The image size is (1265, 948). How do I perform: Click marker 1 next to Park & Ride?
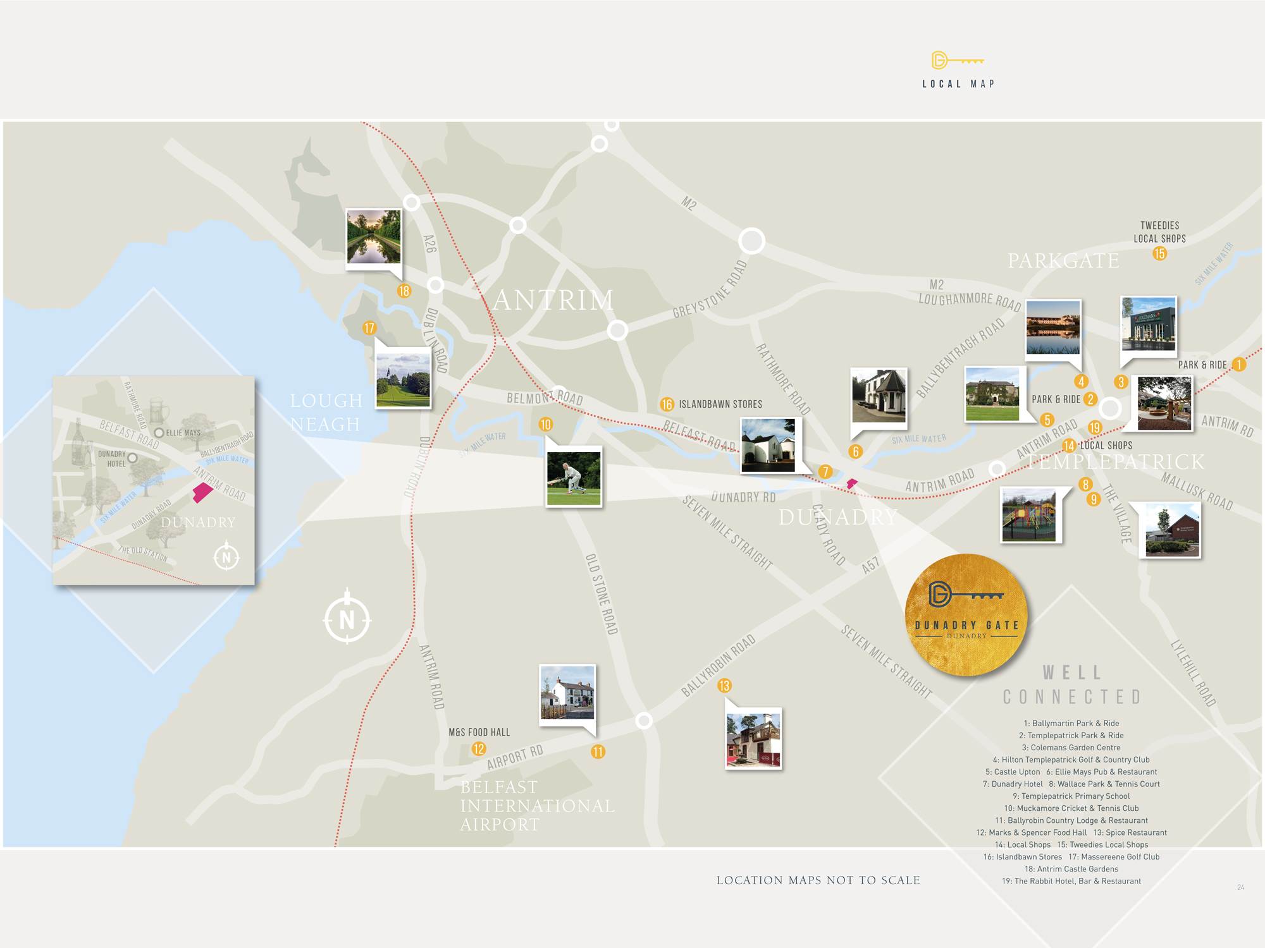(1239, 365)
